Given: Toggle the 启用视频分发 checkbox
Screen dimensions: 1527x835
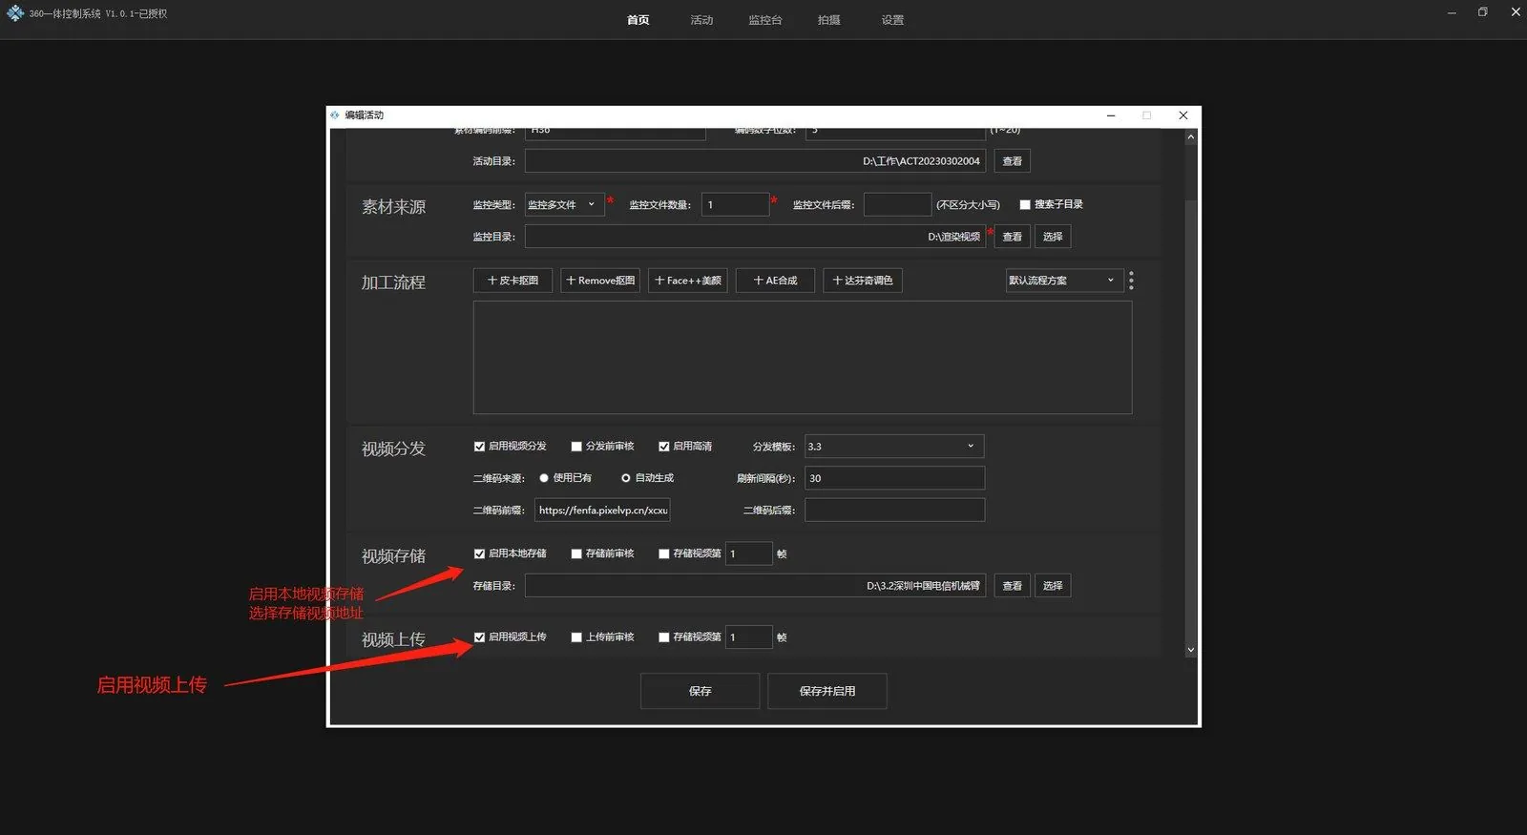Looking at the screenshot, I should coord(479,447).
